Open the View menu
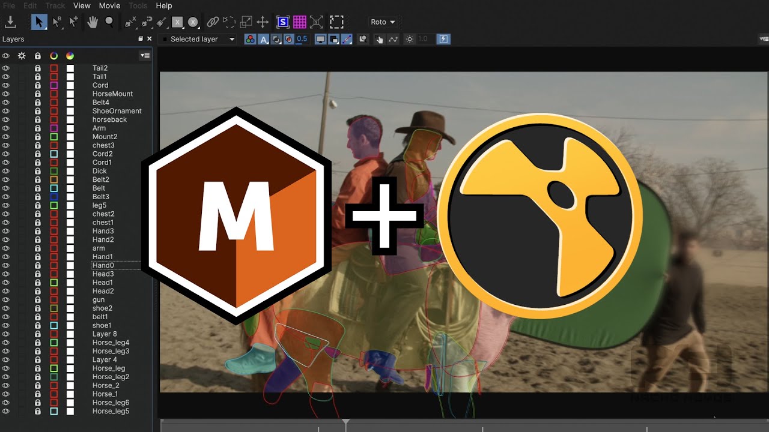Screen dimensions: 769x432 (82, 5)
